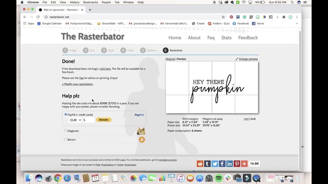Share poster on LinkedIn

[229, 164]
